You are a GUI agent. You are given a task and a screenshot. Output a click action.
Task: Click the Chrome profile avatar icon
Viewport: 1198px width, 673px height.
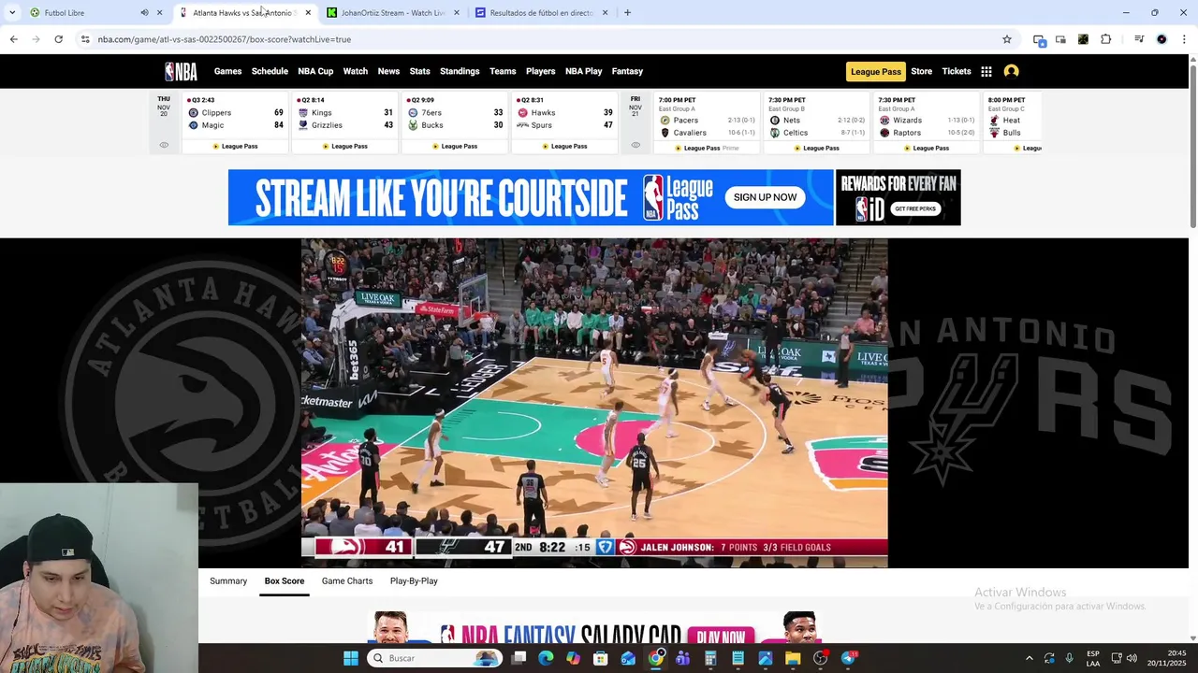coord(1161,39)
